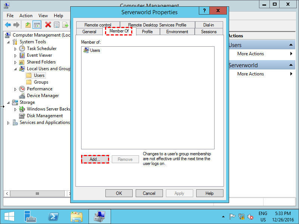Expand the Event Viewer node
This screenshot has height=224, width=299.
point(15,56)
